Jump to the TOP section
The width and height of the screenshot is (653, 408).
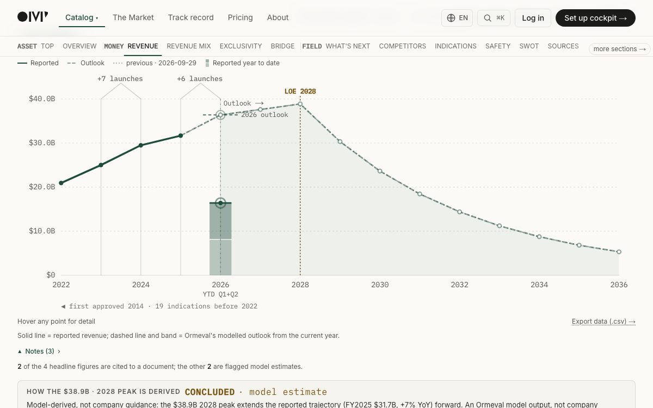[47, 46]
